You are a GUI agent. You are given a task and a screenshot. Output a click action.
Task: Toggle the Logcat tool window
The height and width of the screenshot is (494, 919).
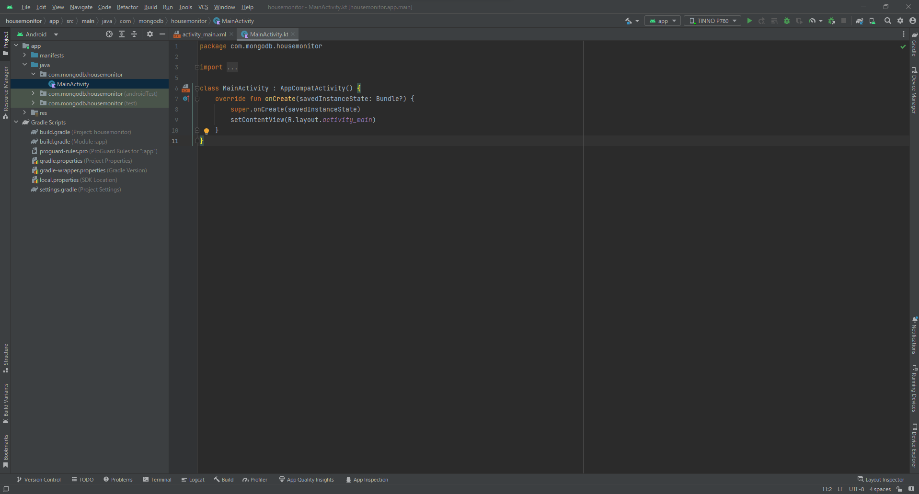193,480
